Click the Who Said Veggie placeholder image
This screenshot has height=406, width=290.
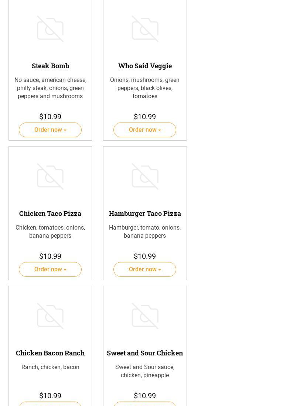[x=145, y=29]
